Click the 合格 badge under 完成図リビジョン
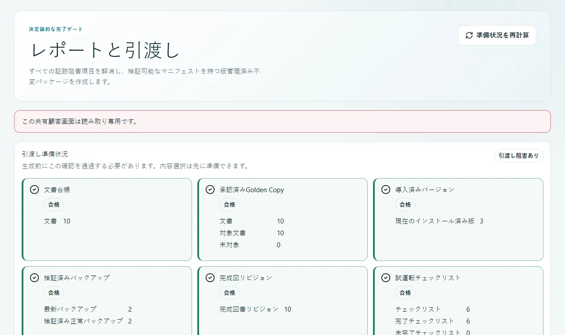This screenshot has height=335, width=565. tap(230, 293)
